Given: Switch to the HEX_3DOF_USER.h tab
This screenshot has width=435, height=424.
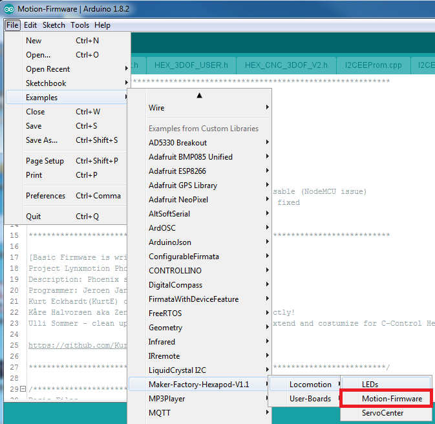Looking at the screenshot, I should pos(191,65).
